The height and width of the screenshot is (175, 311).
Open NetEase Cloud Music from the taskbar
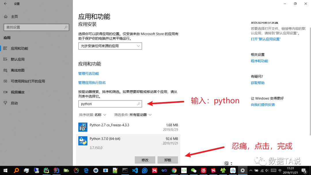pyautogui.click(x=204, y=170)
